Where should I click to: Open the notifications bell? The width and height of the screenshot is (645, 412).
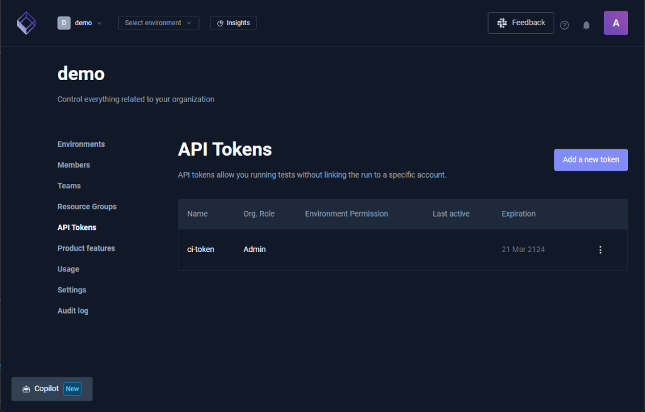[x=586, y=25]
